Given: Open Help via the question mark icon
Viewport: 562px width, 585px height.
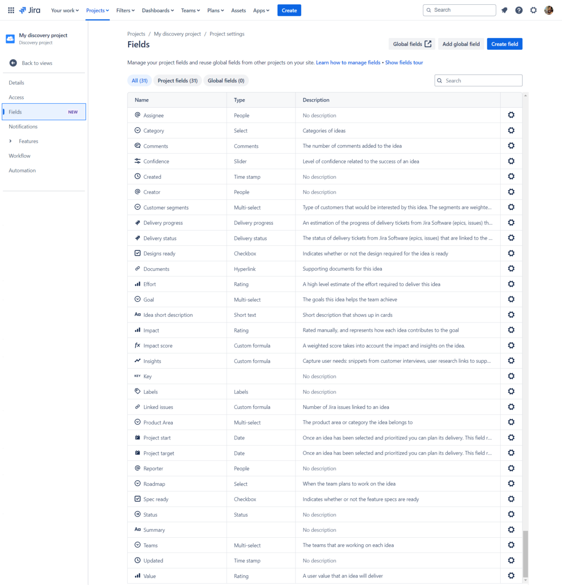Looking at the screenshot, I should click(x=519, y=10).
